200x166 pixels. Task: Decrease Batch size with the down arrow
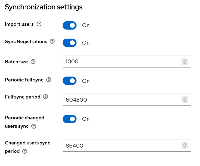[185, 63]
